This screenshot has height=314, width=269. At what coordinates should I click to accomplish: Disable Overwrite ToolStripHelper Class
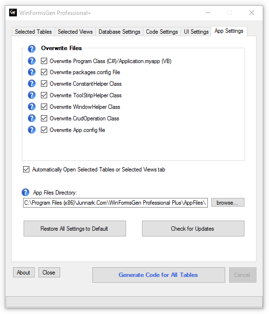(44, 95)
